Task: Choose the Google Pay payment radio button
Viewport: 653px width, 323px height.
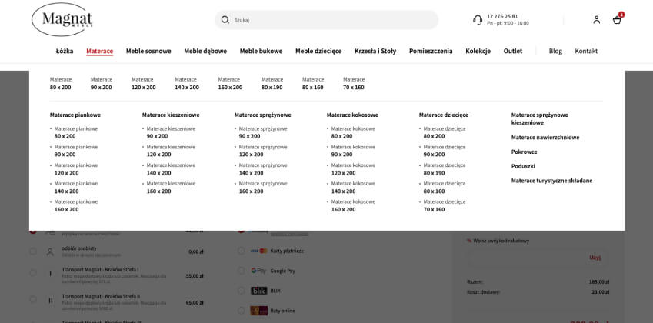Action: (242, 271)
